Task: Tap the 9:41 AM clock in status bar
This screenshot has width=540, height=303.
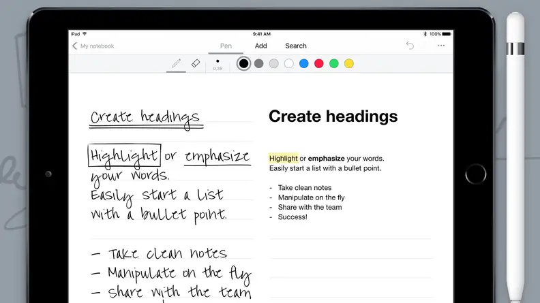Action: pos(261,34)
